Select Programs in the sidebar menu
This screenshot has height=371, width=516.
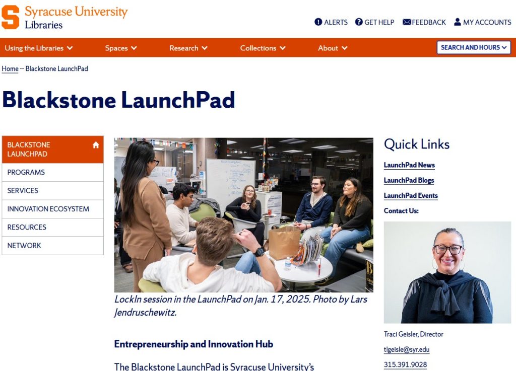click(26, 172)
